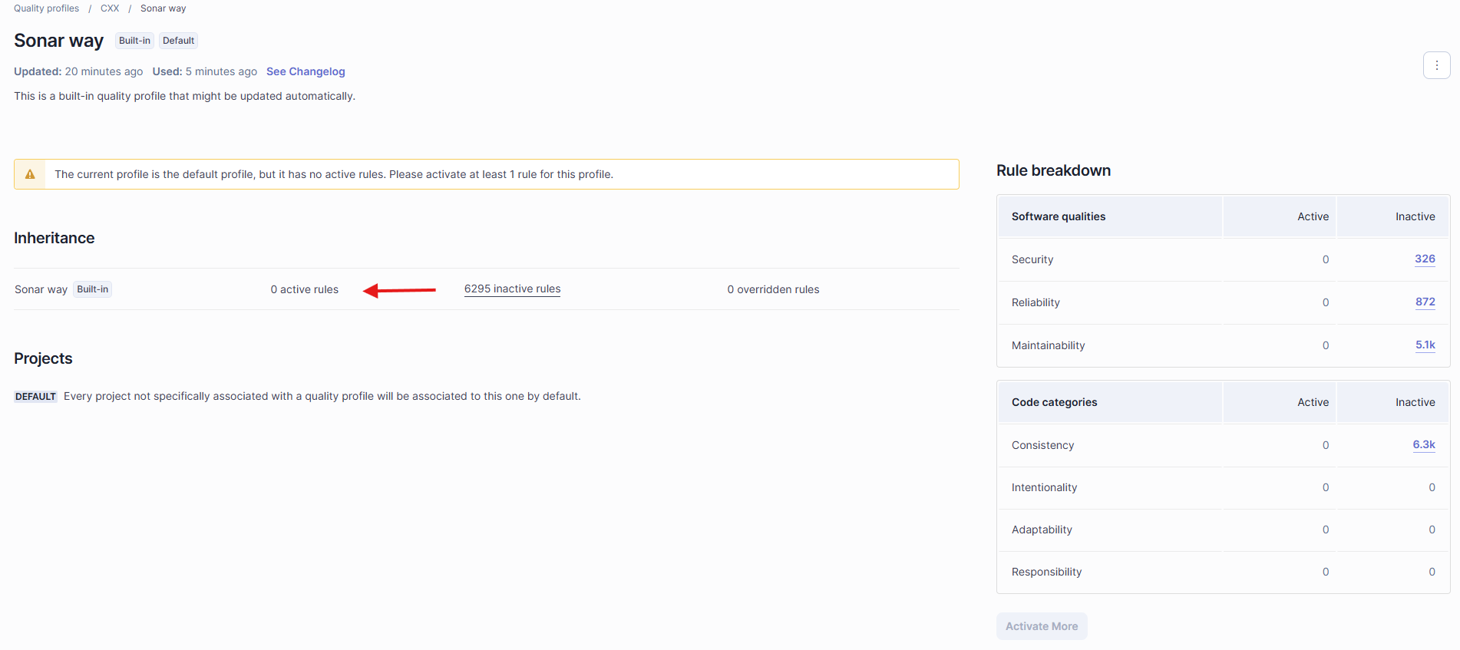1460x650 pixels.
Task: Click the Inactive count for Responsibility
Action: [1432, 572]
